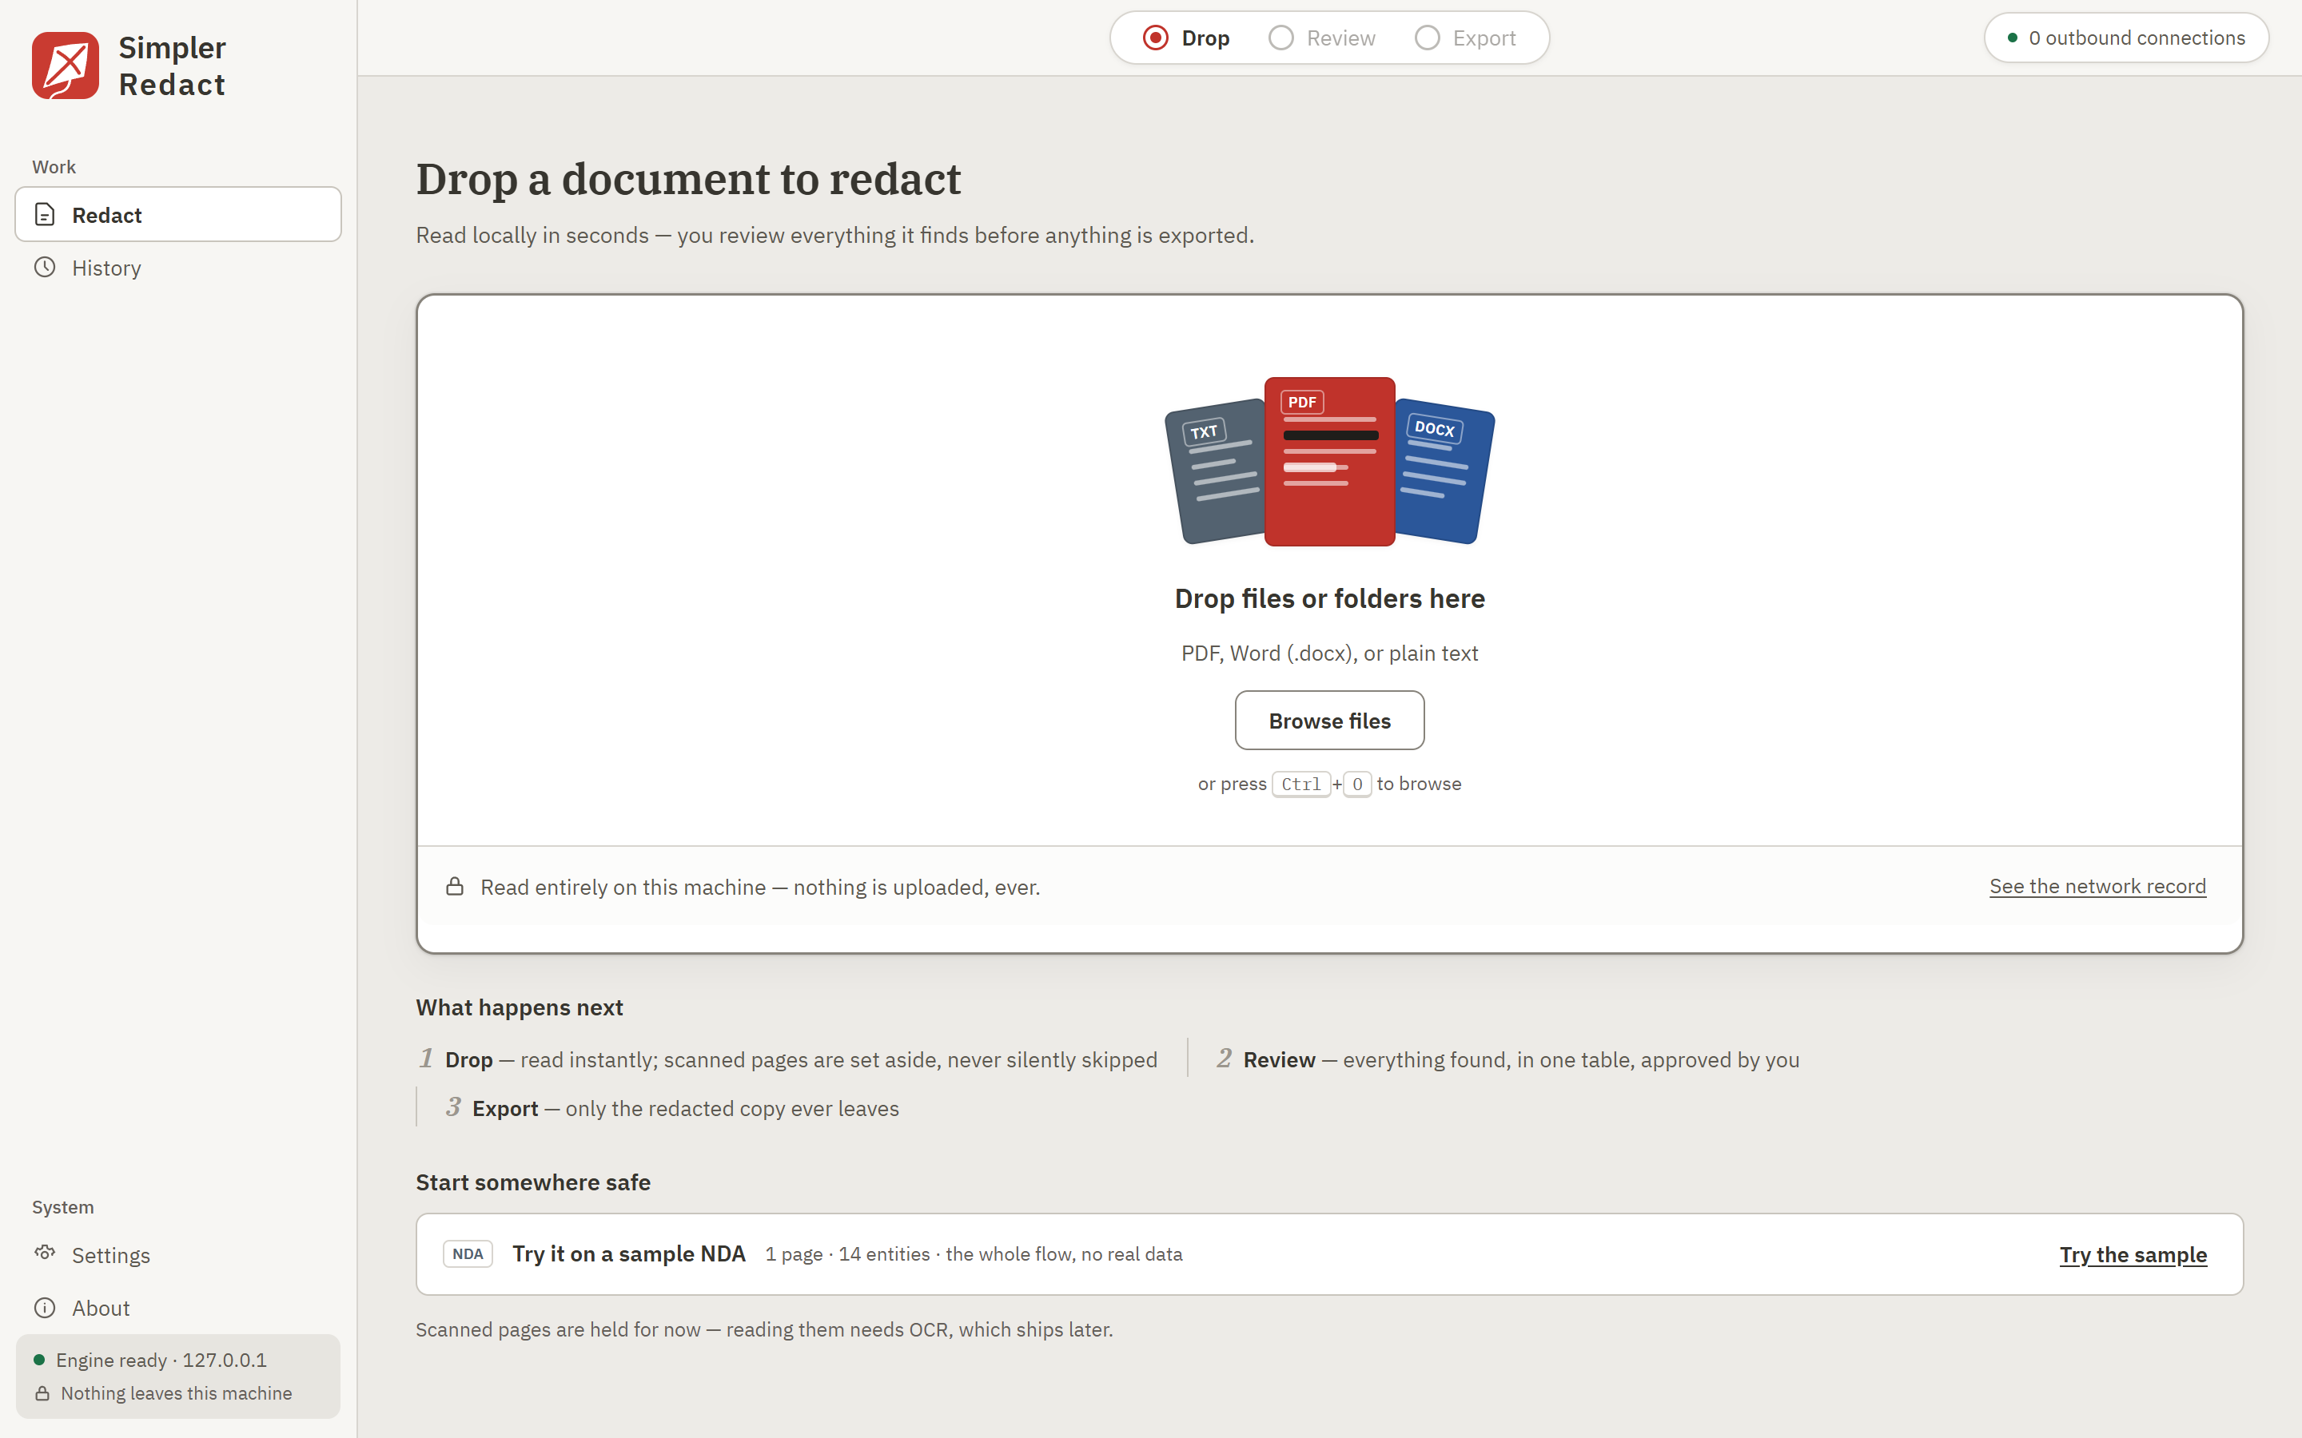Click the lock icon beside 'Nothing leaves this machine'
The height and width of the screenshot is (1438, 2302).
coord(42,1393)
